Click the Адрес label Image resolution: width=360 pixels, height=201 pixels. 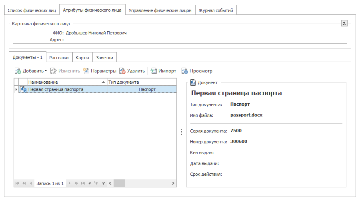(x=57, y=40)
